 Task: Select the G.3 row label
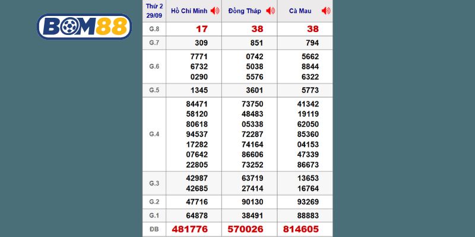[x=154, y=183]
